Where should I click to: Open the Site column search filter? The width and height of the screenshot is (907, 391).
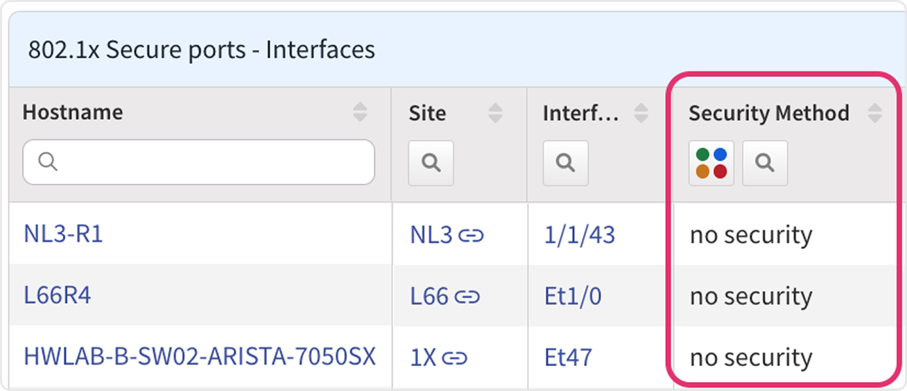pyautogui.click(x=431, y=163)
